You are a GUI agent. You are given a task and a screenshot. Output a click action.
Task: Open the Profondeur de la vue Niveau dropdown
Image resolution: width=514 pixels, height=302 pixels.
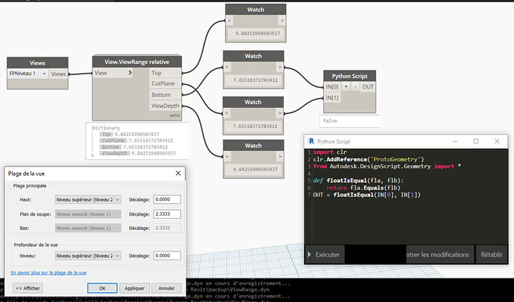pos(88,256)
